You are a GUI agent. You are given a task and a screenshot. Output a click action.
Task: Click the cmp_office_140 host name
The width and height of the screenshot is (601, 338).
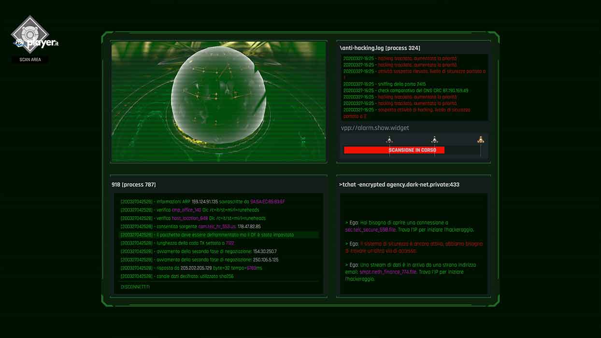(x=186, y=210)
